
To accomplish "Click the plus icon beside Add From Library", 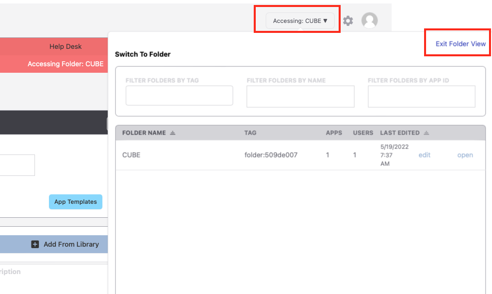I will click(x=35, y=244).
